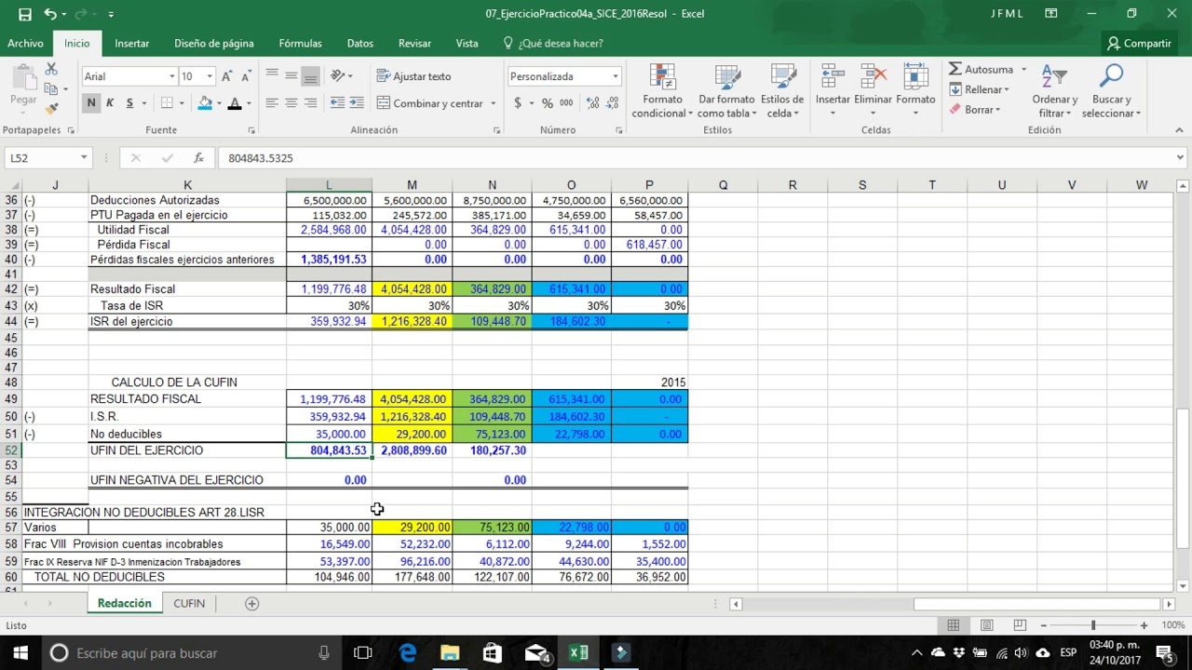Align text to the left
The width and height of the screenshot is (1192, 670).
pos(272,103)
